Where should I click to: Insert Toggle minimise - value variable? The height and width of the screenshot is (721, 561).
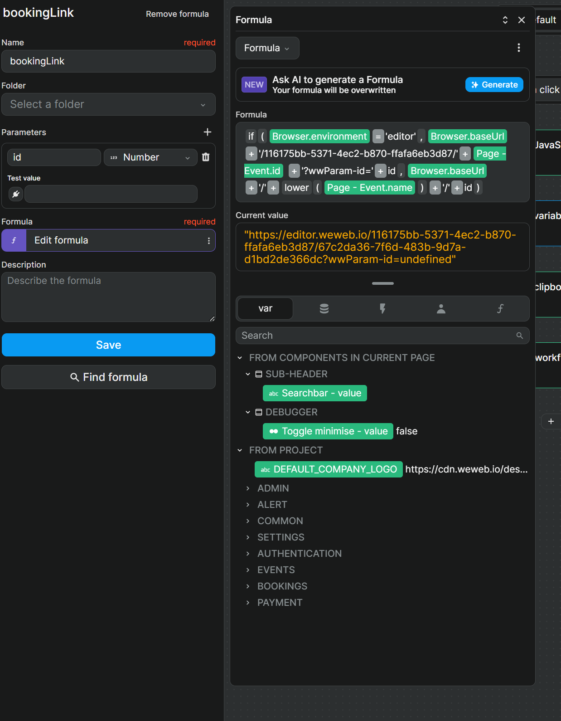click(x=328, y=431)
